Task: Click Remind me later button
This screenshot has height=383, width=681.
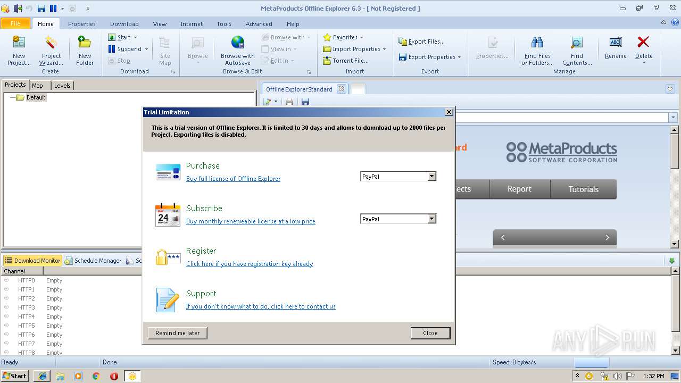Action: [x=178, y=333]
